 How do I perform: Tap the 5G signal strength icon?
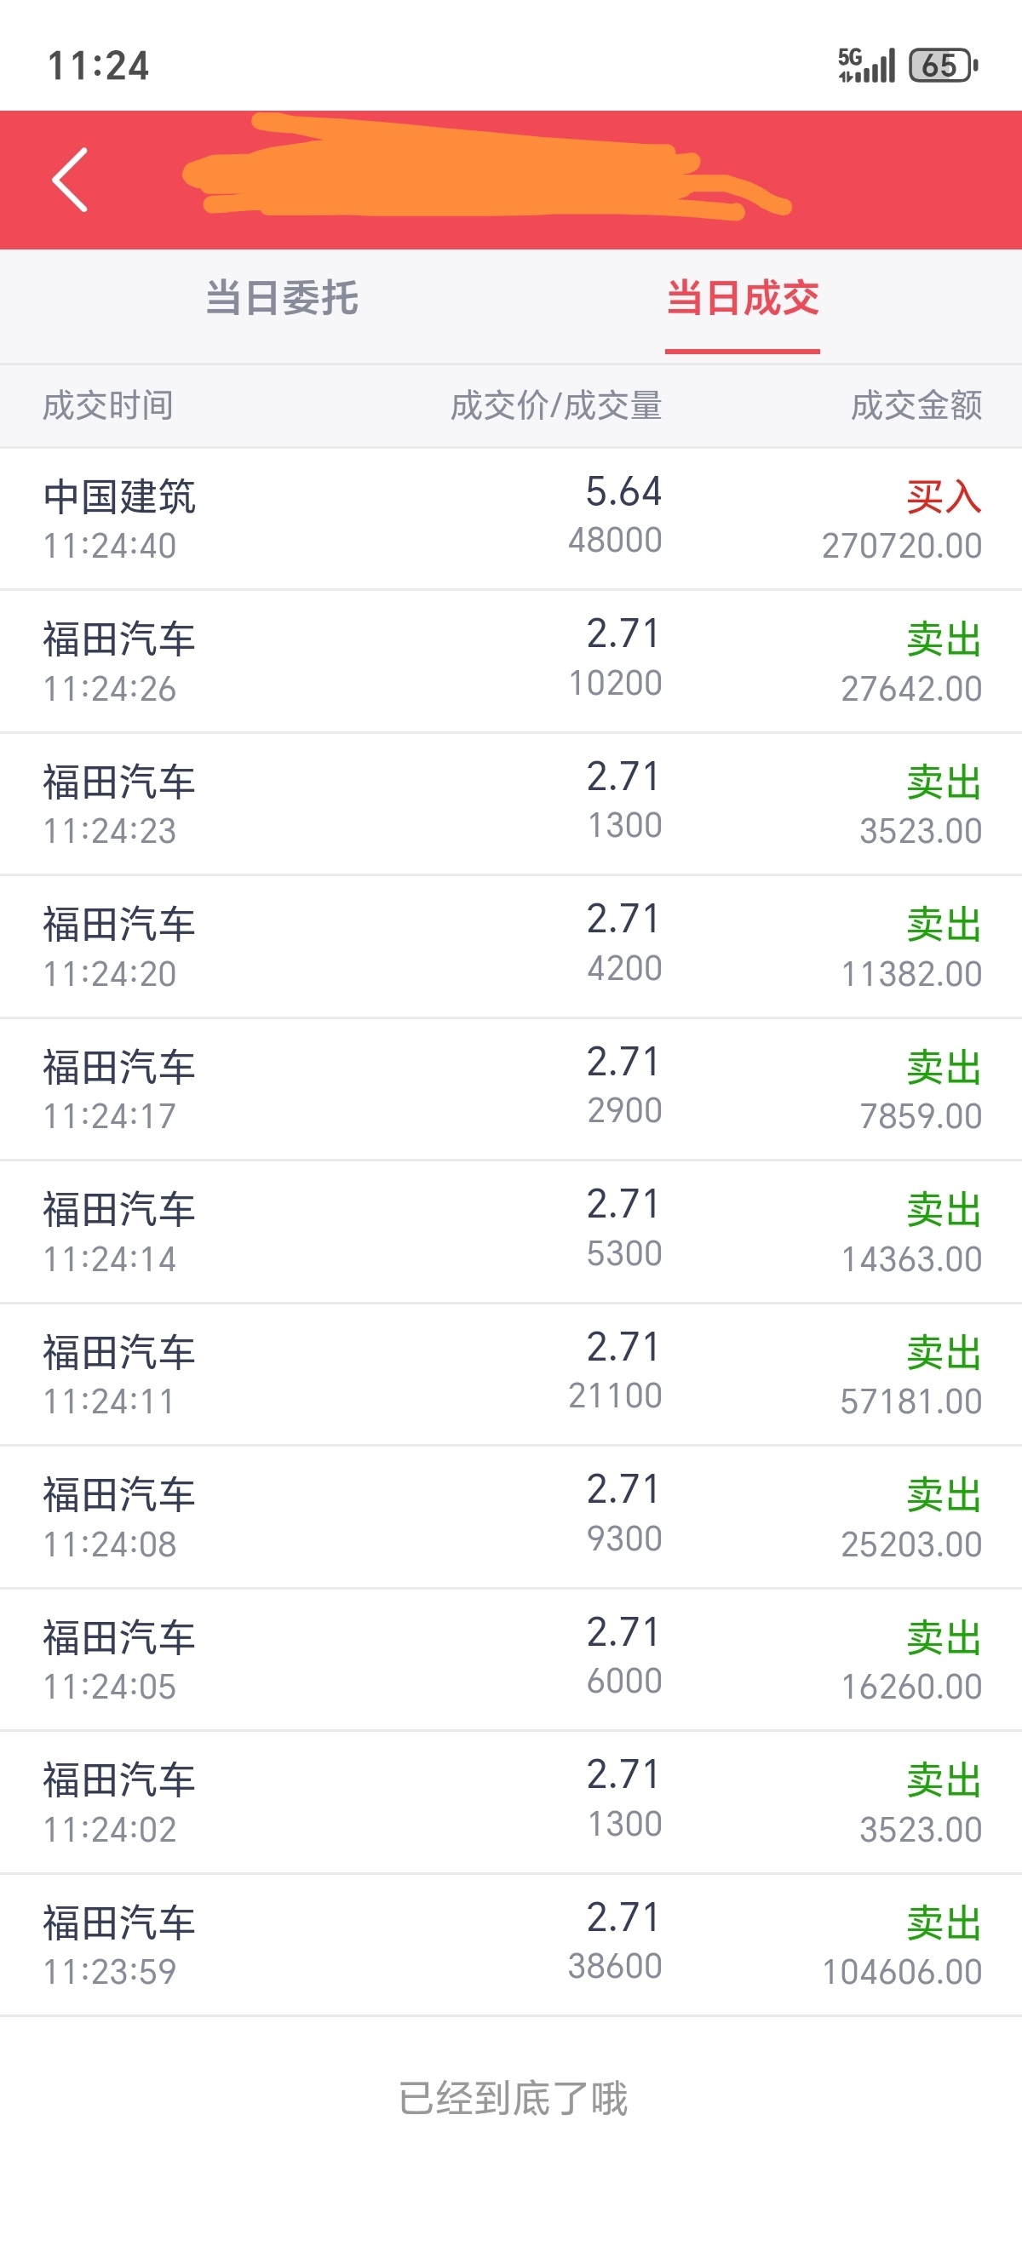click(x=867, y=65)
